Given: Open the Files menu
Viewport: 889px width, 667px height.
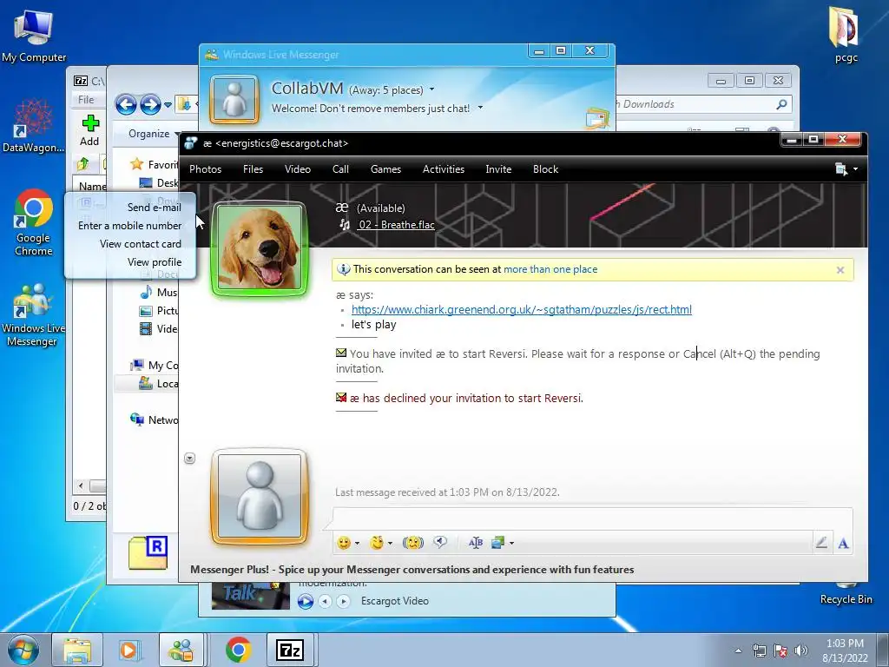Looking at the screenshot, I should [253, 169].
